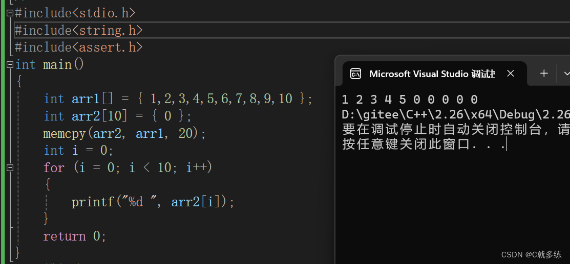570x264 pixels.
Task: Click the #include<string.h> line
Action: pyautogui.click(x=78, y=31)
